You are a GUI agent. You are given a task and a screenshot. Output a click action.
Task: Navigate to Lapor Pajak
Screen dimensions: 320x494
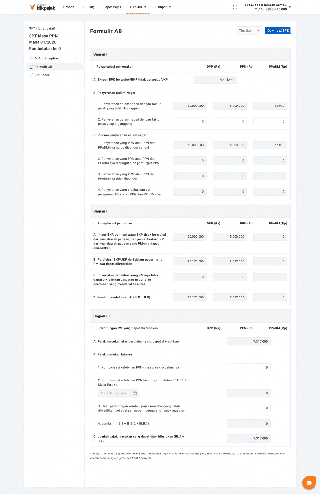pos(112,7)
